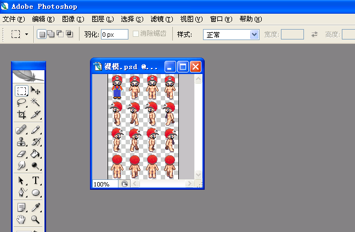The image size is (355, 232).
Task: Click the 100% zoom field in document
Action: pyautogui.click(x=105, y=184)
